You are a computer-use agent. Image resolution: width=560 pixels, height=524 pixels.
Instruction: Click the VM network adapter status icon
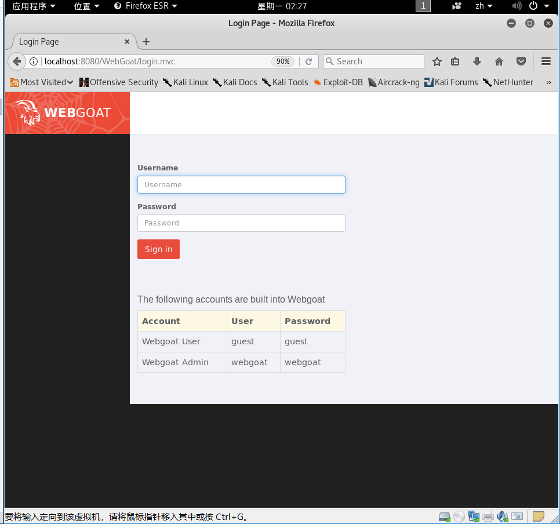click(474, 516)
